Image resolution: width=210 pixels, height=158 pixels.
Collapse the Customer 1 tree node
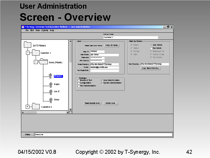28,53
